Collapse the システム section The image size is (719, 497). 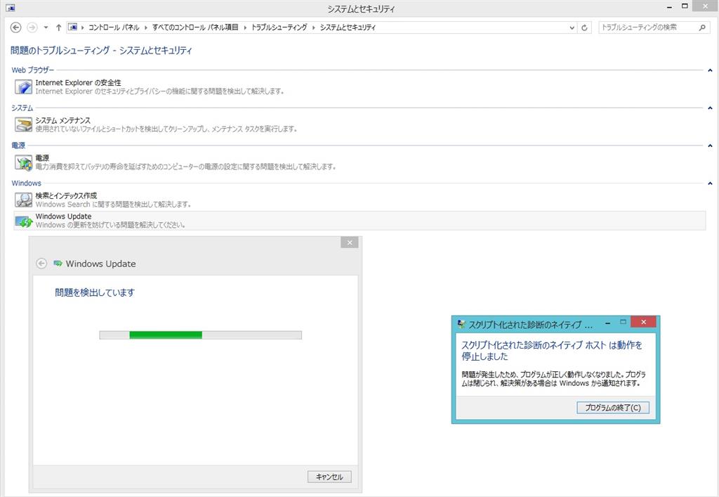pos(710,108)
